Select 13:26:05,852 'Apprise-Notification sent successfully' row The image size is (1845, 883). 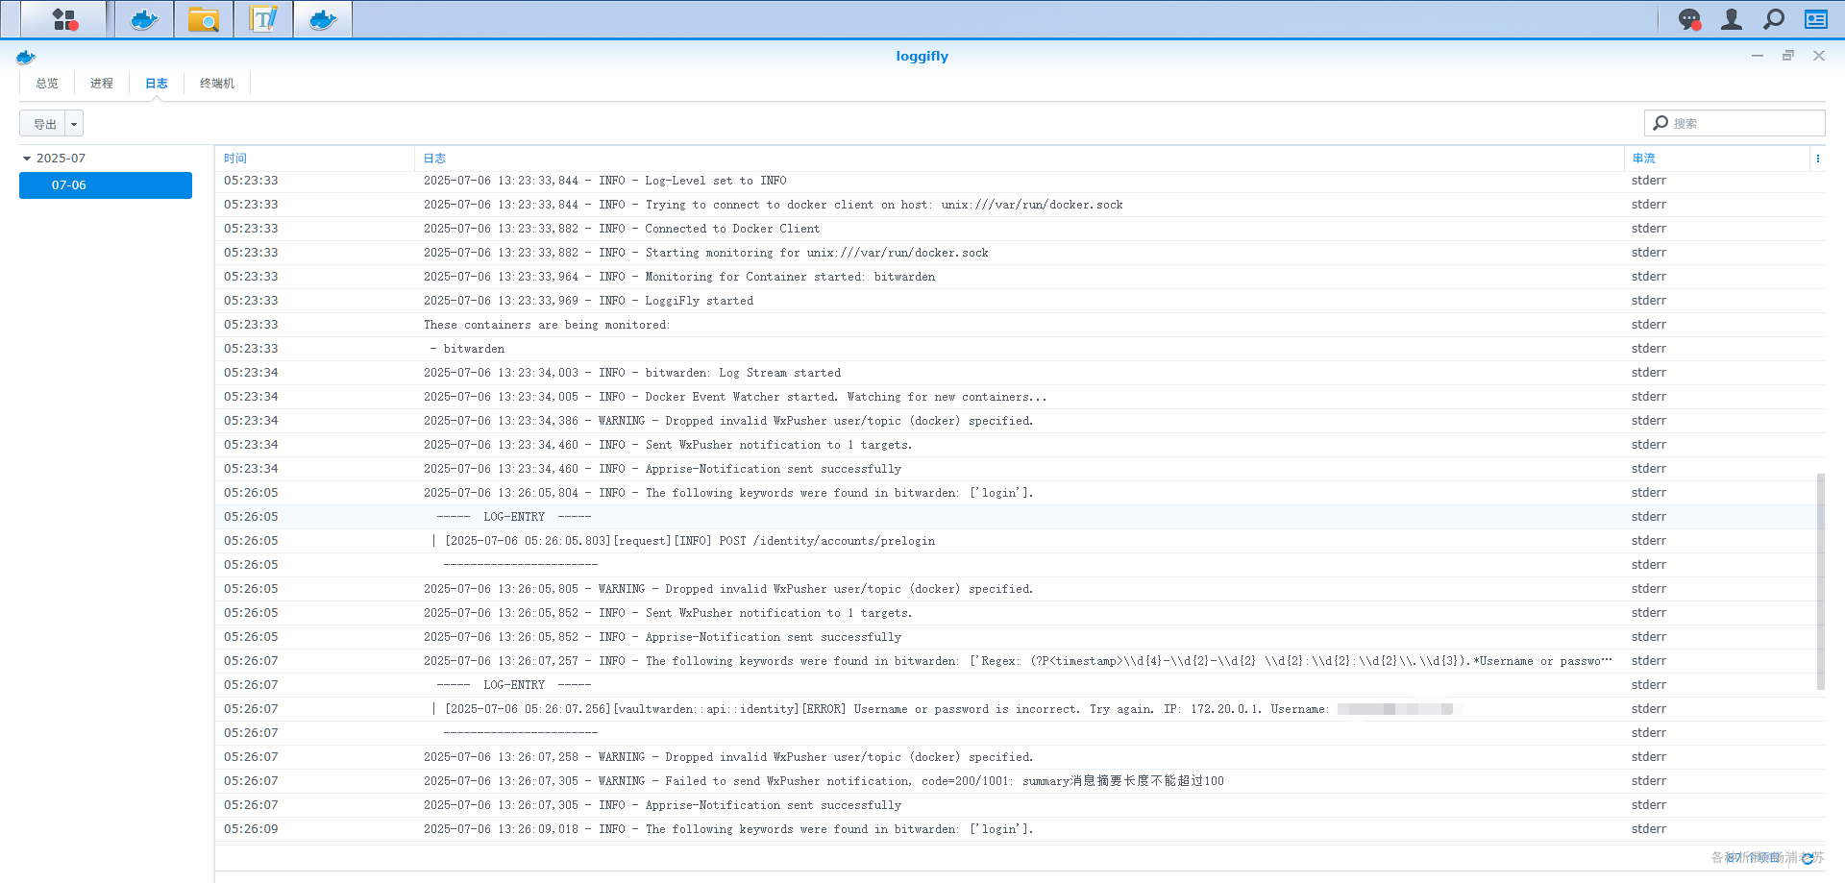click(x=1020, y=637)
